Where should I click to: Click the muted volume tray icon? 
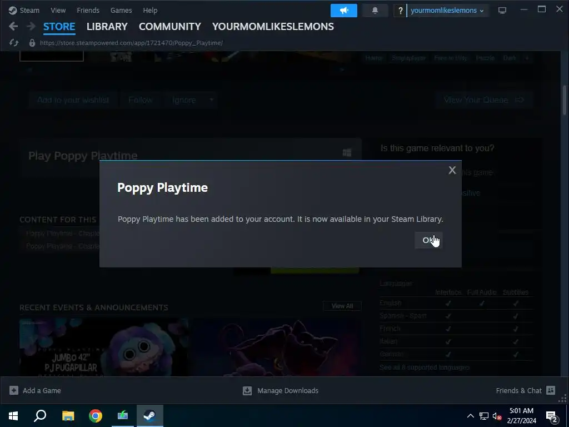(x=497, y=416)
